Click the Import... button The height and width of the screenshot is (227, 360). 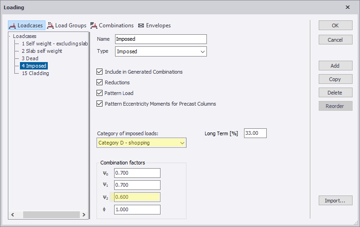tap(335, 201)
